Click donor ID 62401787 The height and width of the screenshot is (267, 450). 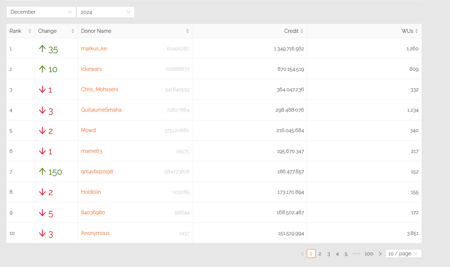click(x=178, y=49)
